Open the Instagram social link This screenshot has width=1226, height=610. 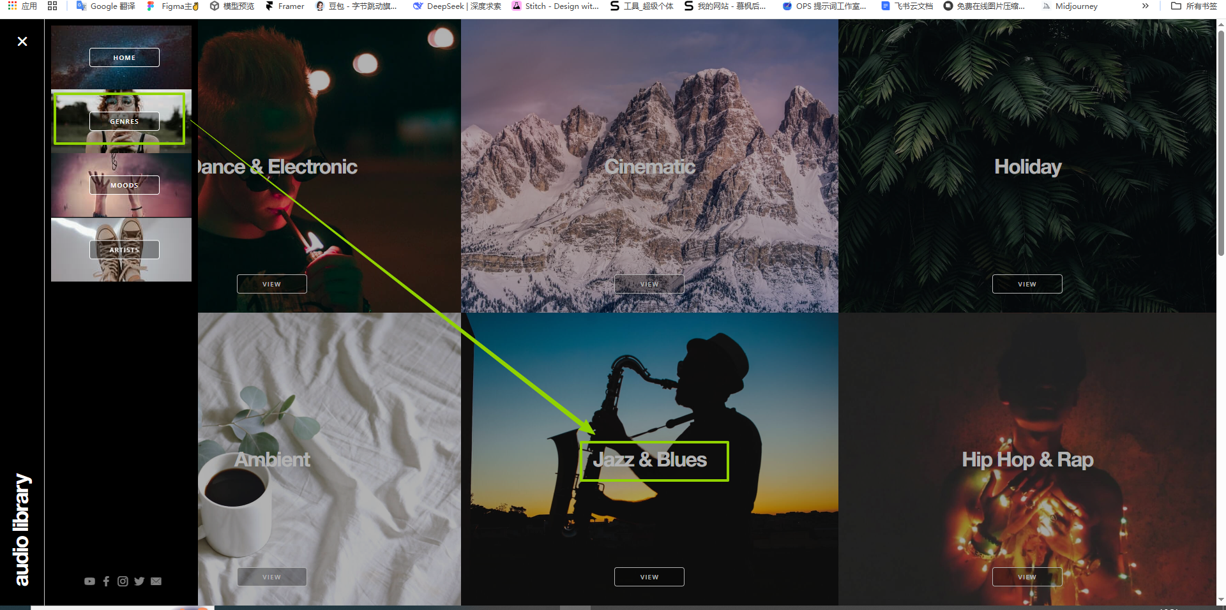click(123, 581)
